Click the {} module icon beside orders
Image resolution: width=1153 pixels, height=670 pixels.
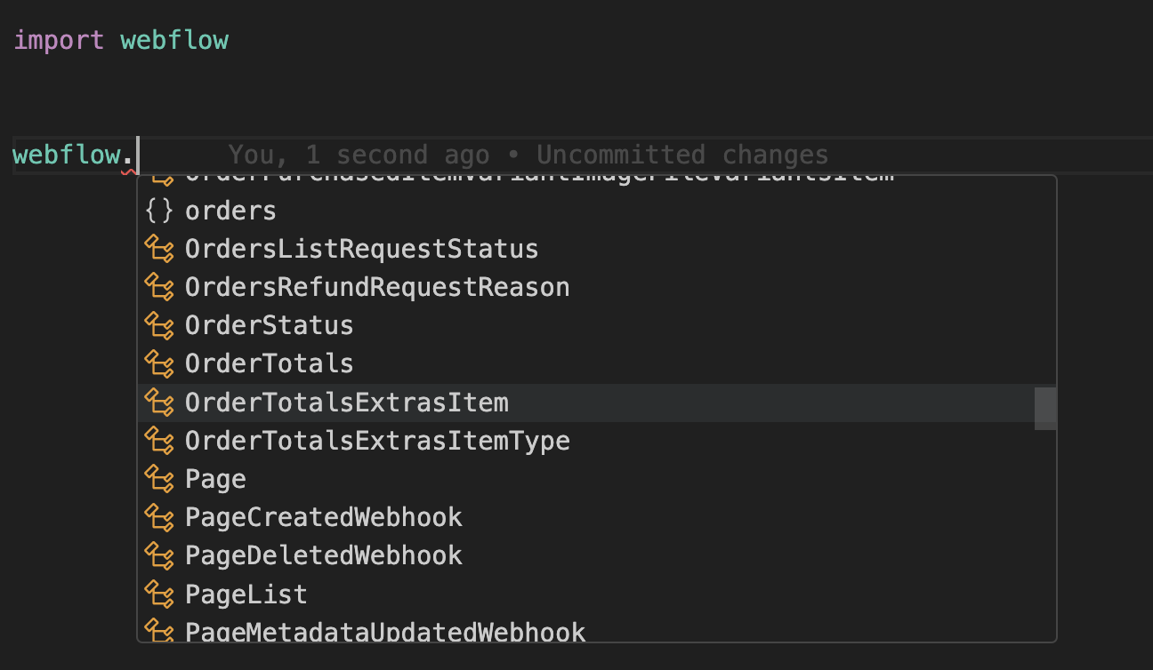pyautogui.click(x=160, y=211)
